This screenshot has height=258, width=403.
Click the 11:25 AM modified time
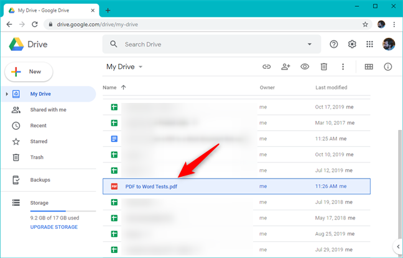326,139
